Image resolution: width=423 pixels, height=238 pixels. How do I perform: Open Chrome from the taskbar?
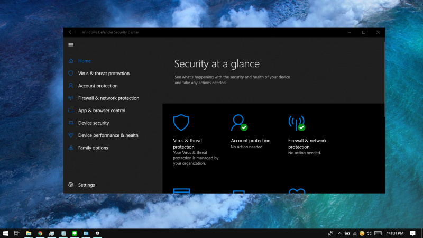40,233
